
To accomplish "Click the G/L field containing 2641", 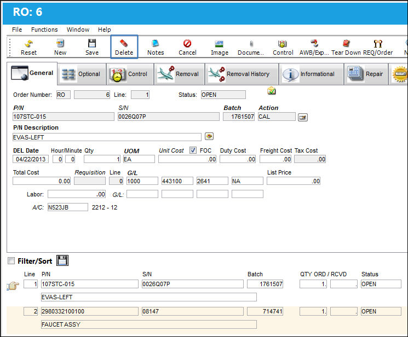I will click(x=212, y=181).
